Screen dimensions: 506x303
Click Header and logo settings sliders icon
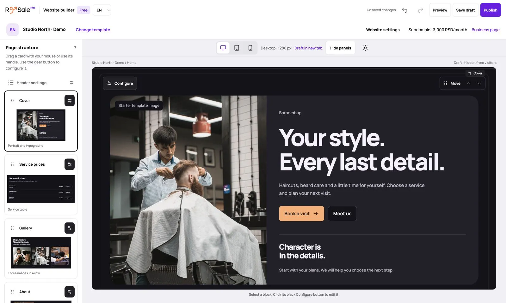pos(72,83)
